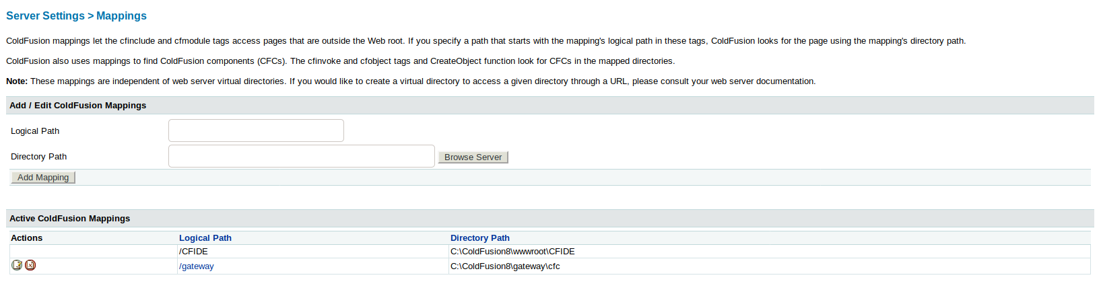Click the Actions column header
The width and height of the screenshot is (1101, 292).
pyautogui.click(x=27, y=238)
